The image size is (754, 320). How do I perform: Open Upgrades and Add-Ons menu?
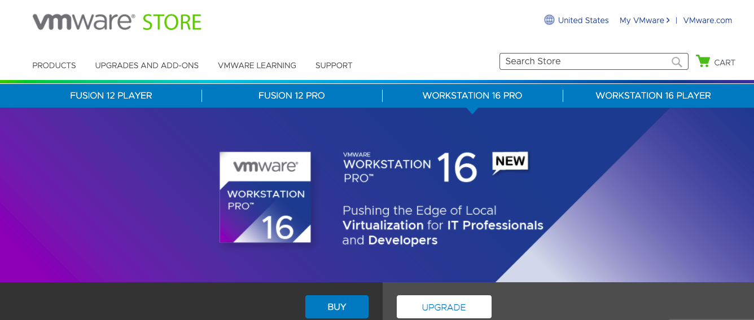point(147,65)
